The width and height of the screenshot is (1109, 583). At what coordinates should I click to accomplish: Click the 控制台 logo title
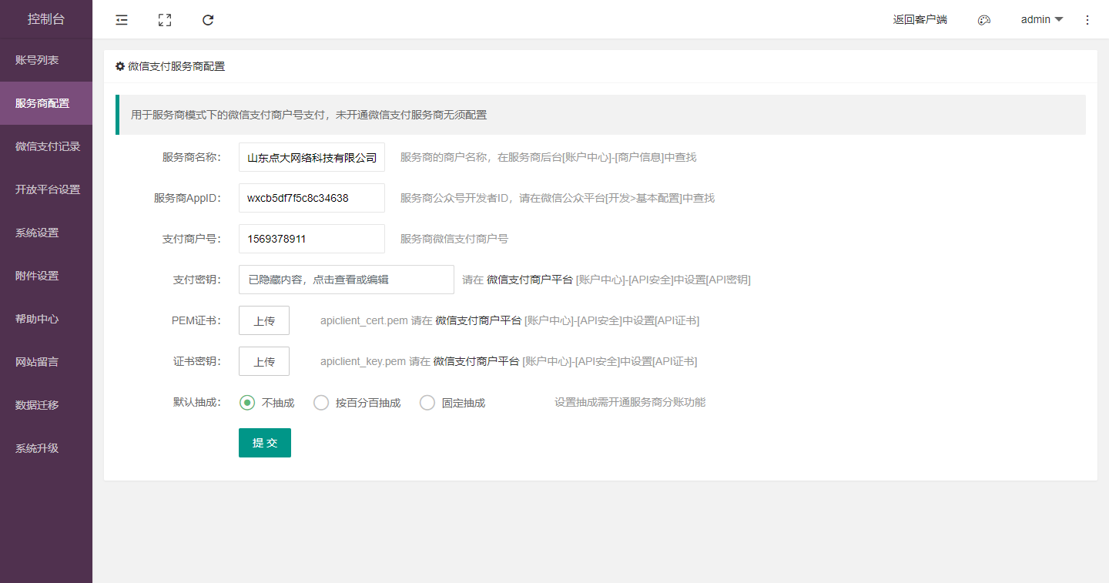(46, 19)
